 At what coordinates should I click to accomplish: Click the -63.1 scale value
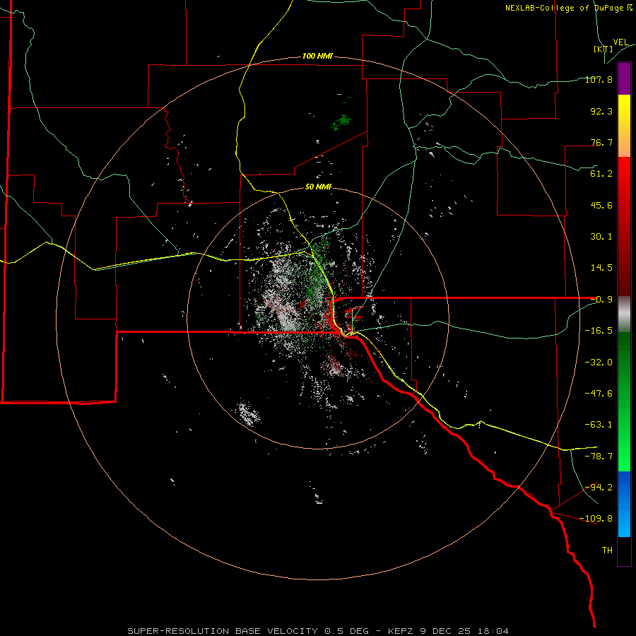tap(599, 425)
